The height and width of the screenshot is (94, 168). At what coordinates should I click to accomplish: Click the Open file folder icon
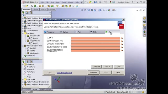click(x=90, y=2)
